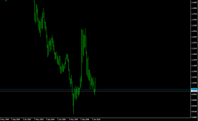Image resolution: width=198 pixels, height=121 pixels.
Task: Click the 0.9150 price scale value
Action: [x=194, y=112]
